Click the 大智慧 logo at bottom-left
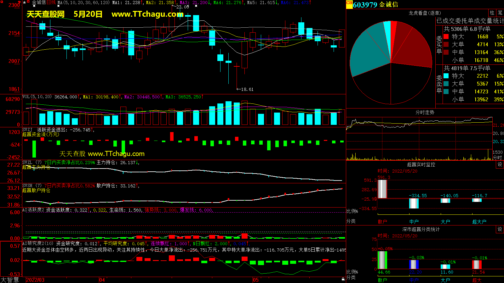Viewport: 504px width, 283px height. tap(10, 280)
